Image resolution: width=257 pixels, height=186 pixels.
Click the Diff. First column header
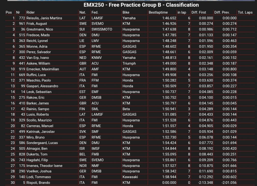tap(199, 12)
